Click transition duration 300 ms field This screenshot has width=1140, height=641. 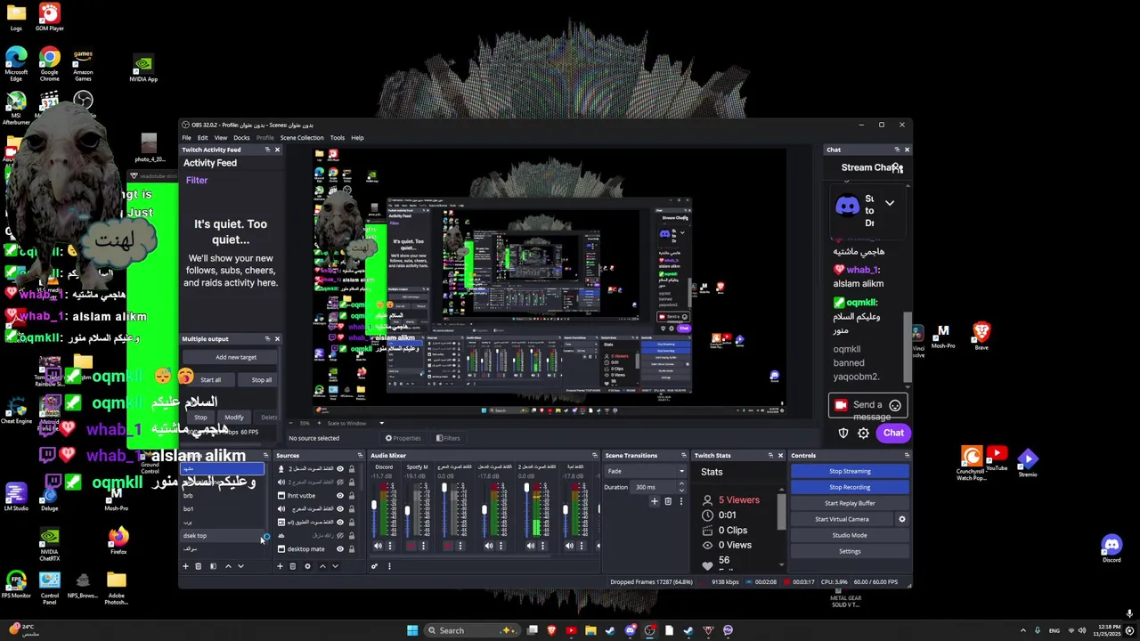pos(655,487)
